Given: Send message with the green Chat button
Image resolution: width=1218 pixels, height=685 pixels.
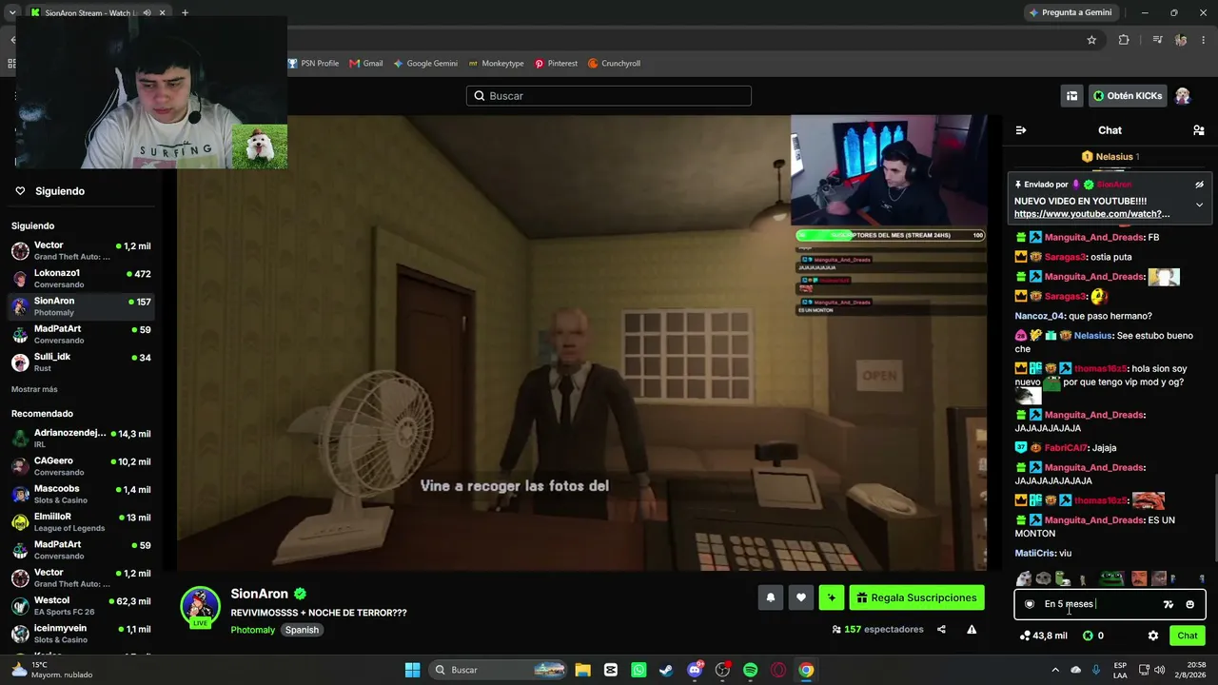Looking at the screenshot, I should coord(1188,636).
